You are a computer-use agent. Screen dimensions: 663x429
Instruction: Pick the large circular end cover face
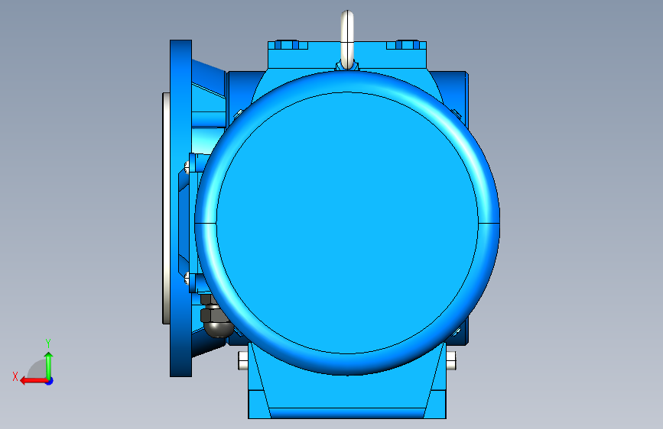point(347,223)
